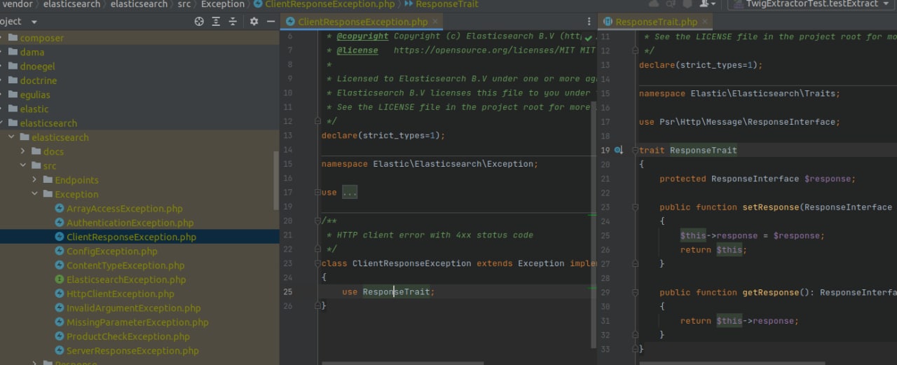
Task: Click the Exception breadcrumb
Action: tap(223, 4)
